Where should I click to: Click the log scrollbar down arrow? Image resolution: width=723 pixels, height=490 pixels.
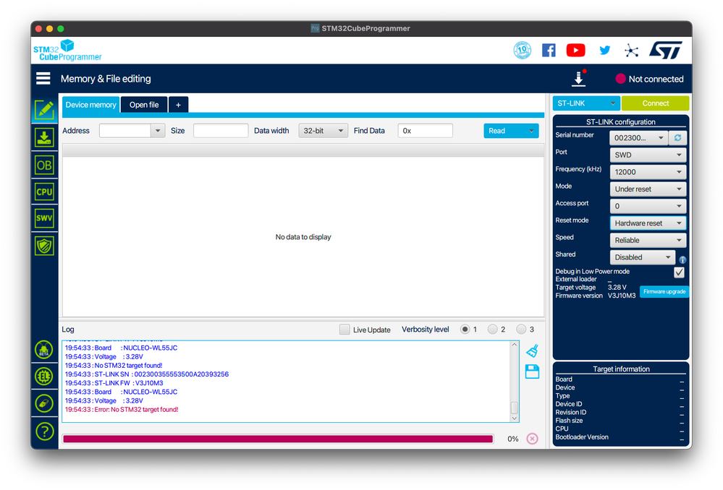click(514, 418)
